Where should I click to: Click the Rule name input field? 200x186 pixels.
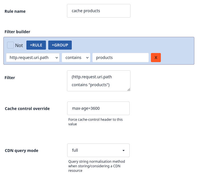(x=99, y=11)
